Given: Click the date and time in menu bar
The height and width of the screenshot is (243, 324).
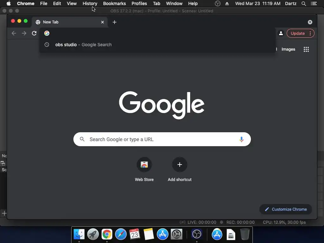Looking at the screenshot, I should (x=258, y=3).
